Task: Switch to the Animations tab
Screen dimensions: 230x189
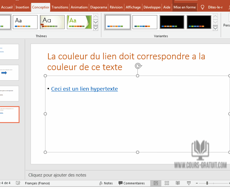Action: (79, 7)
